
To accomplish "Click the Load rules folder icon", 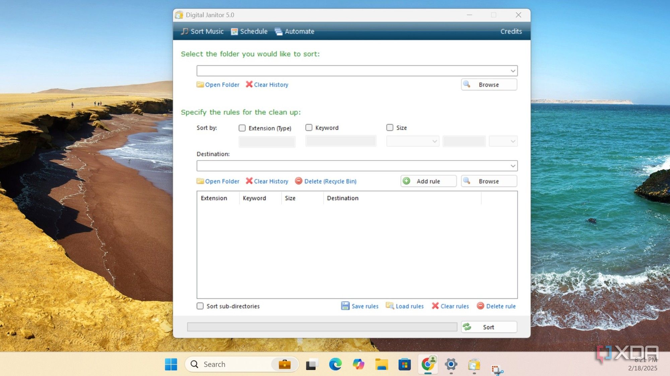I will point(390,306).
